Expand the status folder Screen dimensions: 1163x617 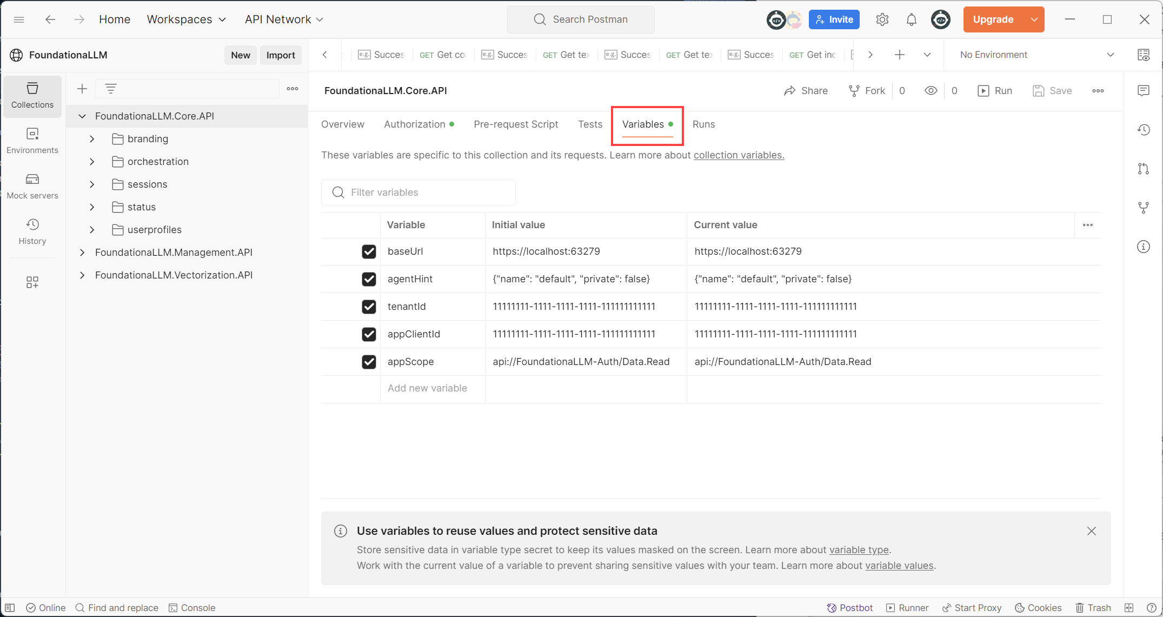tap(92, 207)
